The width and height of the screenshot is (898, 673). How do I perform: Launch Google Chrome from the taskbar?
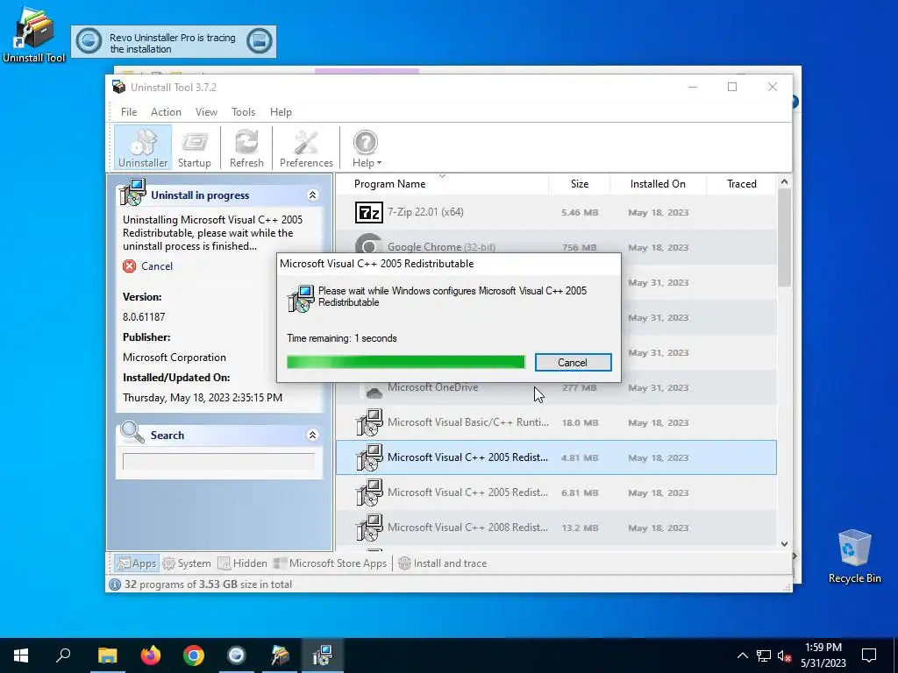click(x=194, y=655)
